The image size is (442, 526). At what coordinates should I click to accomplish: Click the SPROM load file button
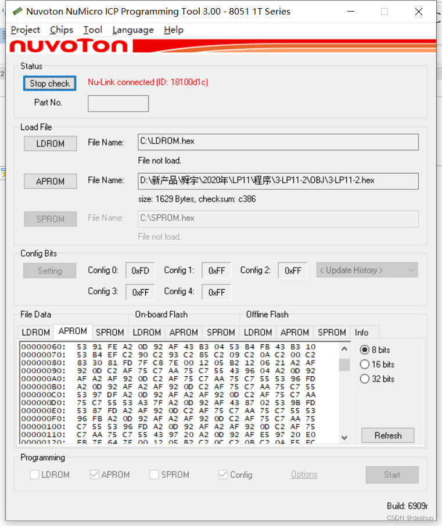[x=51, y=219]
